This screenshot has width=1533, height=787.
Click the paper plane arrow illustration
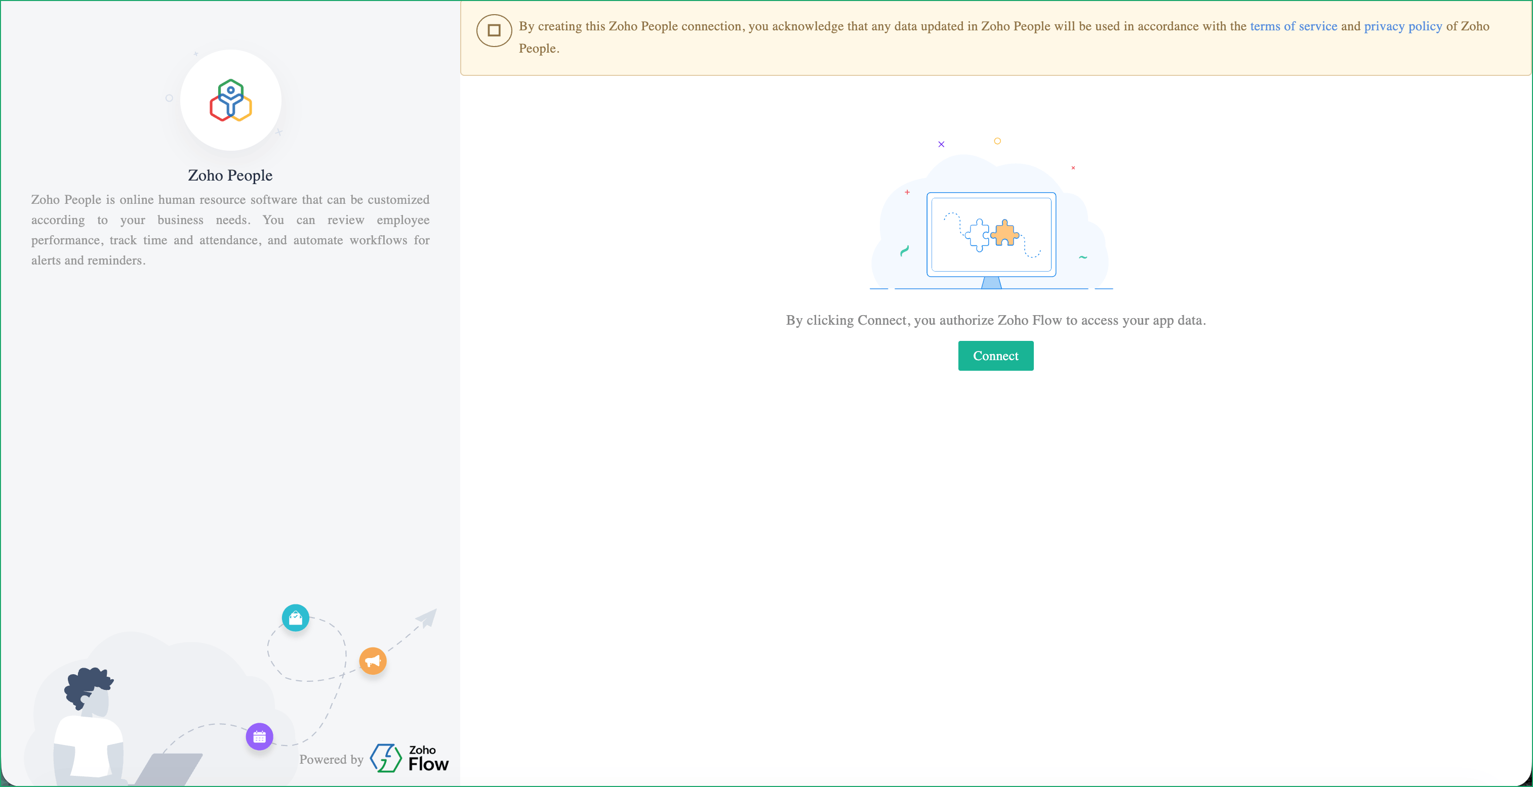pyautogui.click(x=427, y=618)
